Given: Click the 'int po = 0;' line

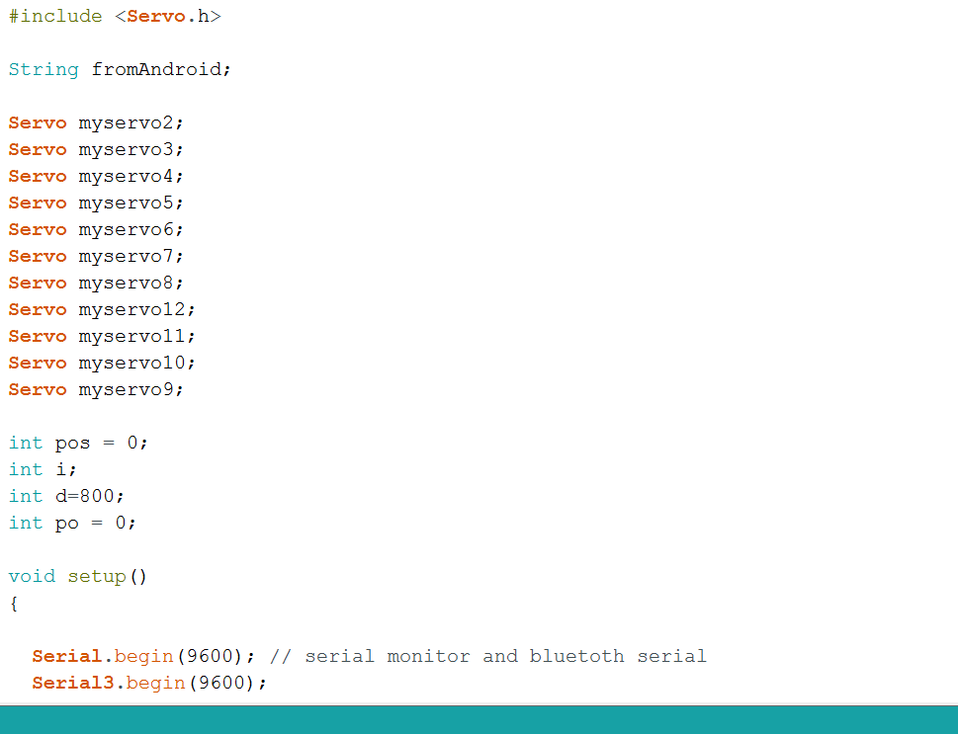Looking at the screenshot, I should pyautogui.click(x=72, y=523).
